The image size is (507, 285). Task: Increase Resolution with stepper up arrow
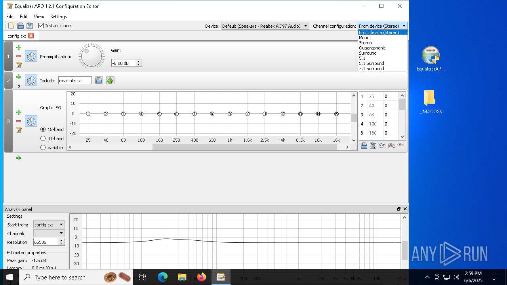click(x=61, y=240)
